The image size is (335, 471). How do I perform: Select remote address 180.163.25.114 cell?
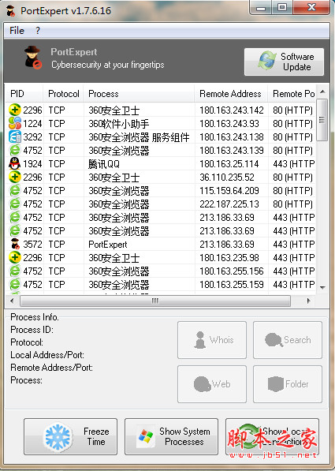(229, 164)
